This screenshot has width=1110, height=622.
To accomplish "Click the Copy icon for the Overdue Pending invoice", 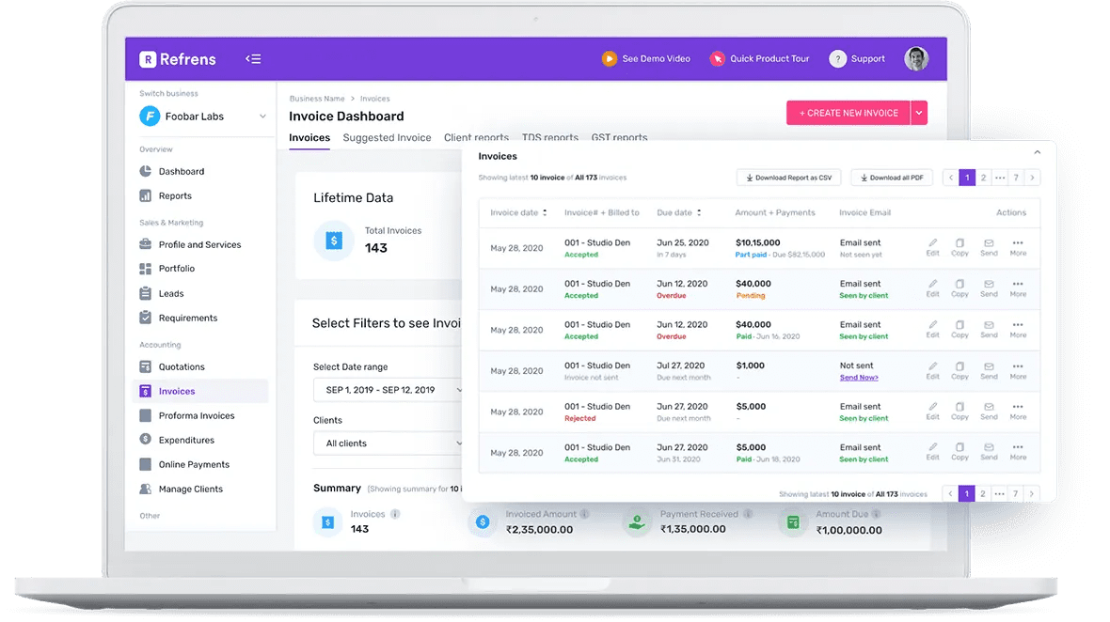I will tap(959, 284).
